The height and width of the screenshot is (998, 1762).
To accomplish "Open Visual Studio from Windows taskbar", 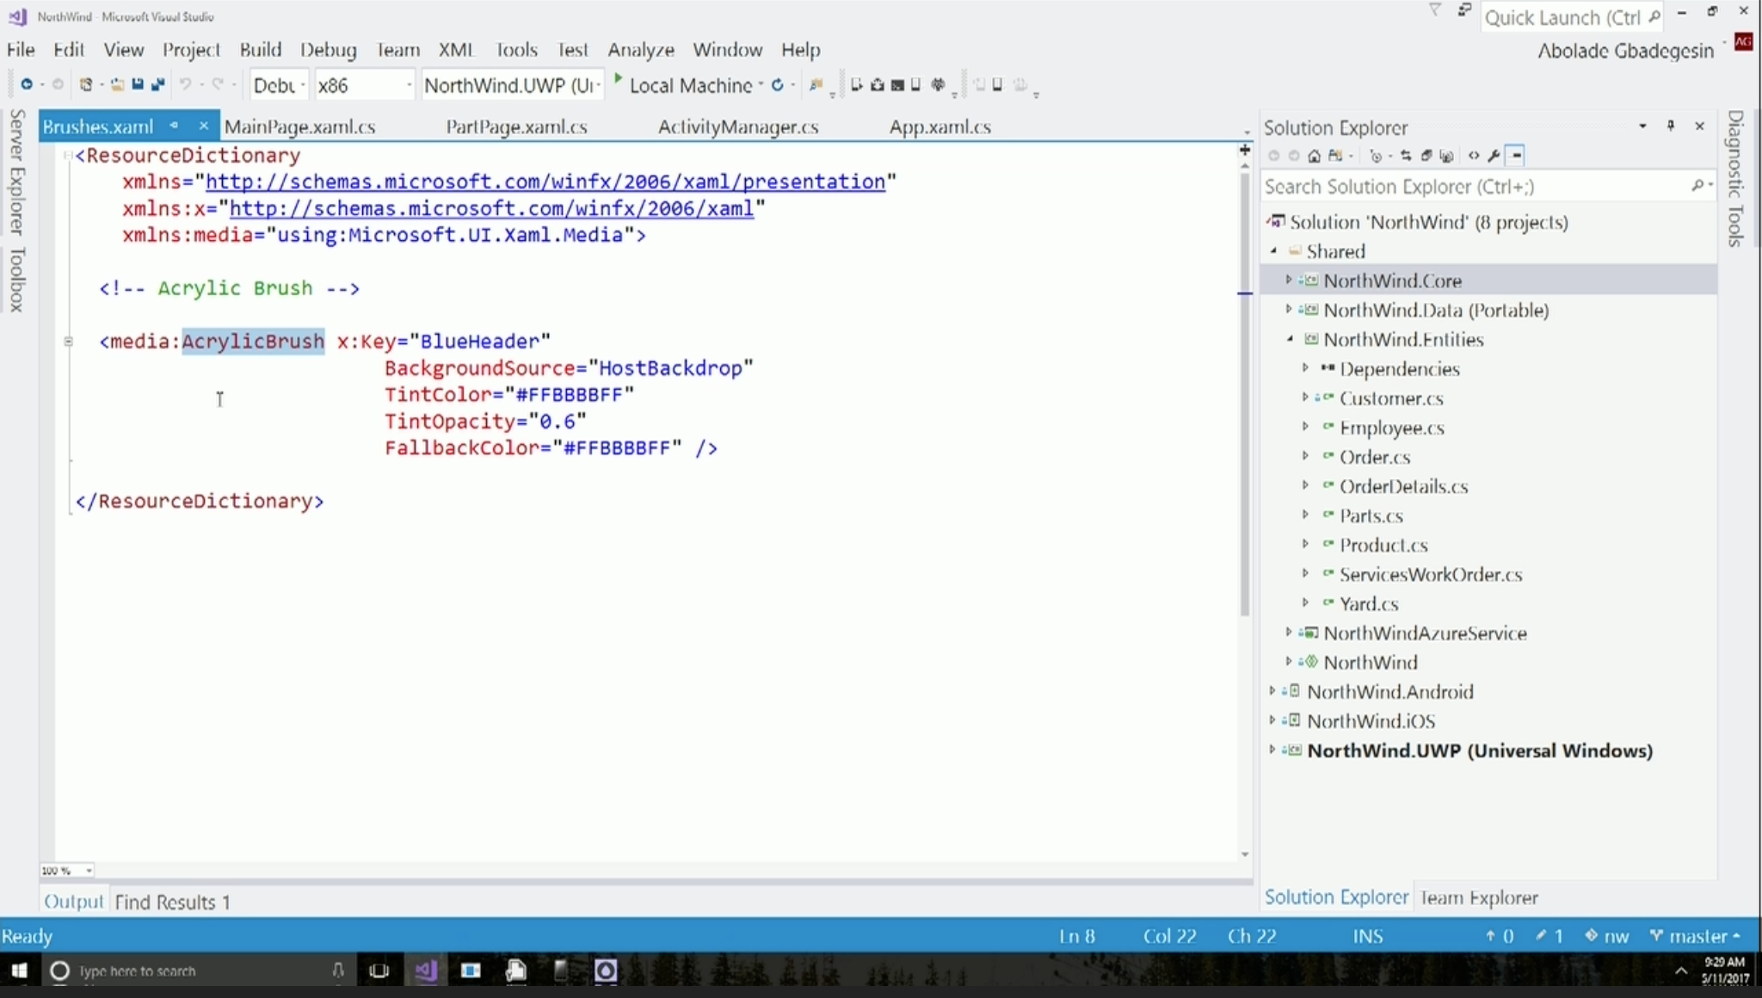I will tap(426, 971).
